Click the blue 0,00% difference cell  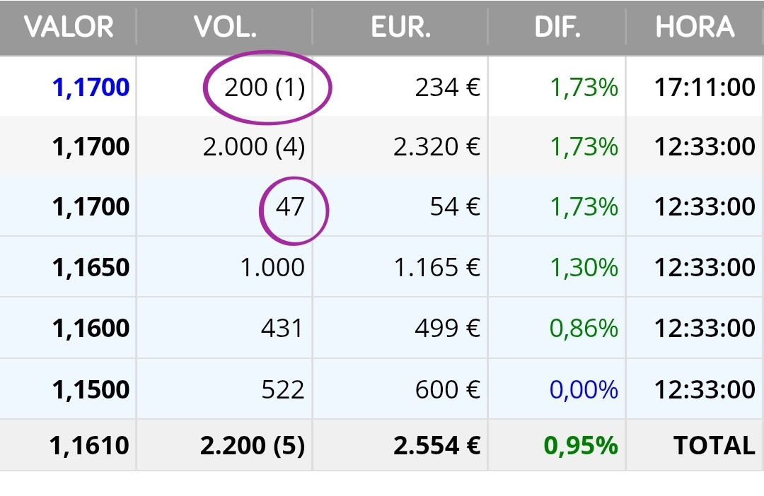(x=584, y=389)
